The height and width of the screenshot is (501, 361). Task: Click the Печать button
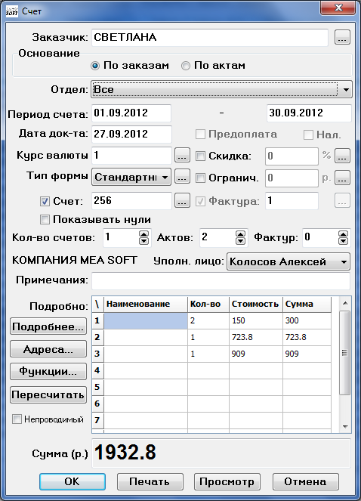(150, 481)
